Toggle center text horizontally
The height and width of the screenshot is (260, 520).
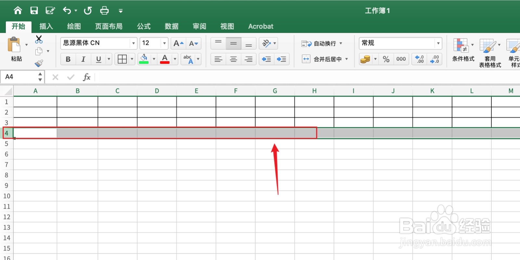point(233,59)
